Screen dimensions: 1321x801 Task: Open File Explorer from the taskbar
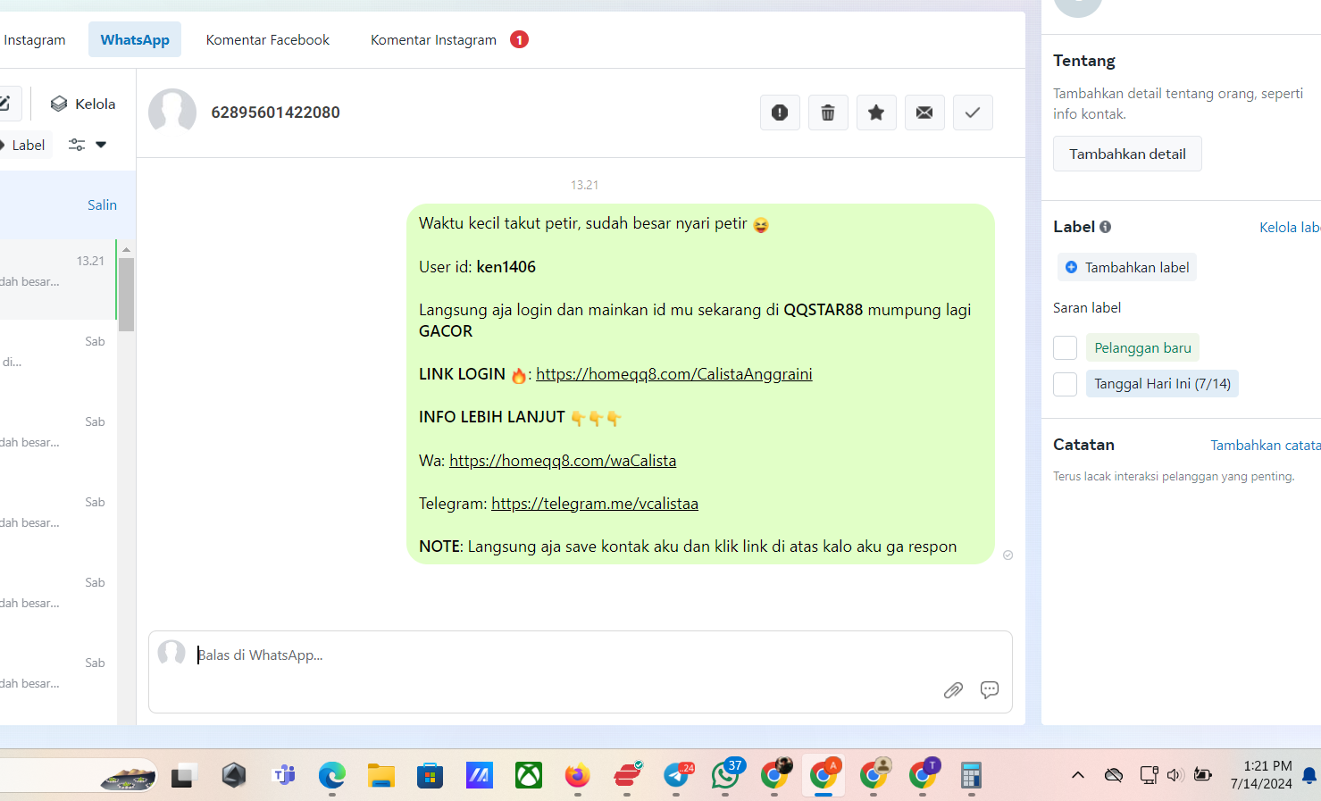381,775
